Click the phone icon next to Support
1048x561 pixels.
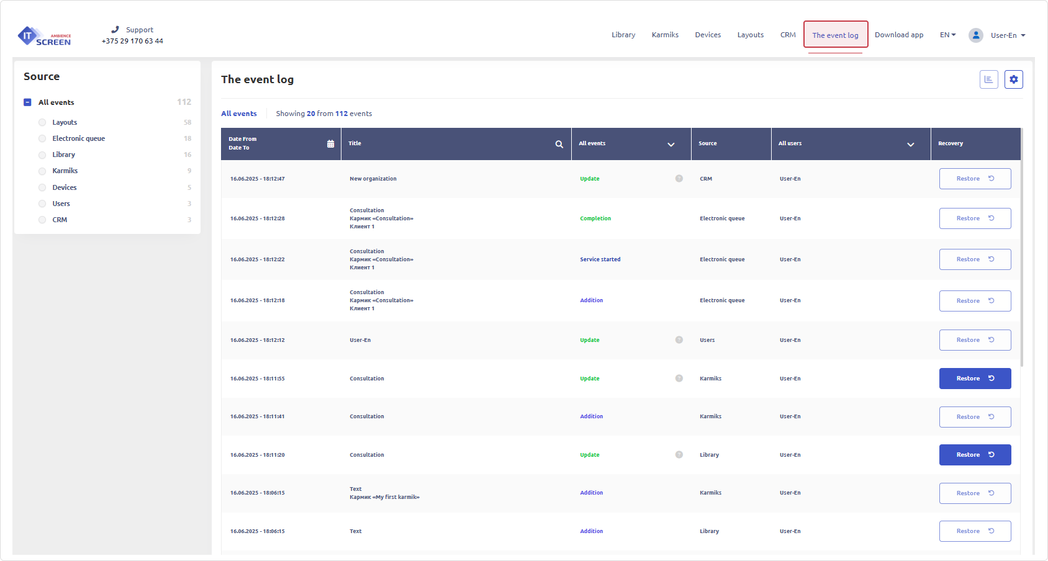click(114, 29)
